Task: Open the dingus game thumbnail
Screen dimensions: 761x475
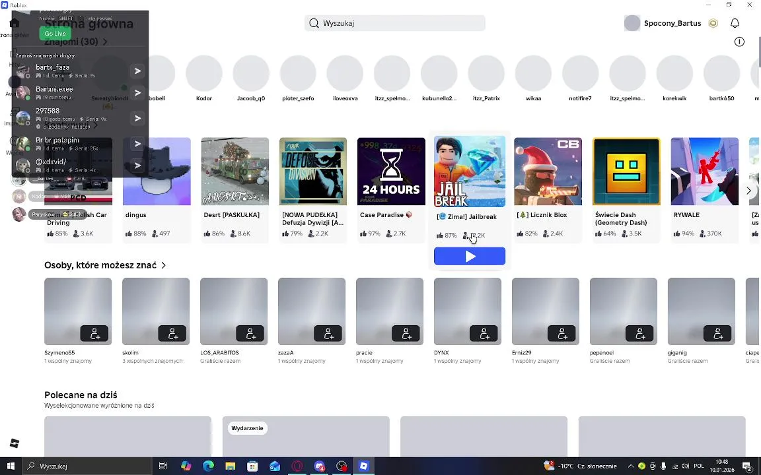Action: pos(157,171)
